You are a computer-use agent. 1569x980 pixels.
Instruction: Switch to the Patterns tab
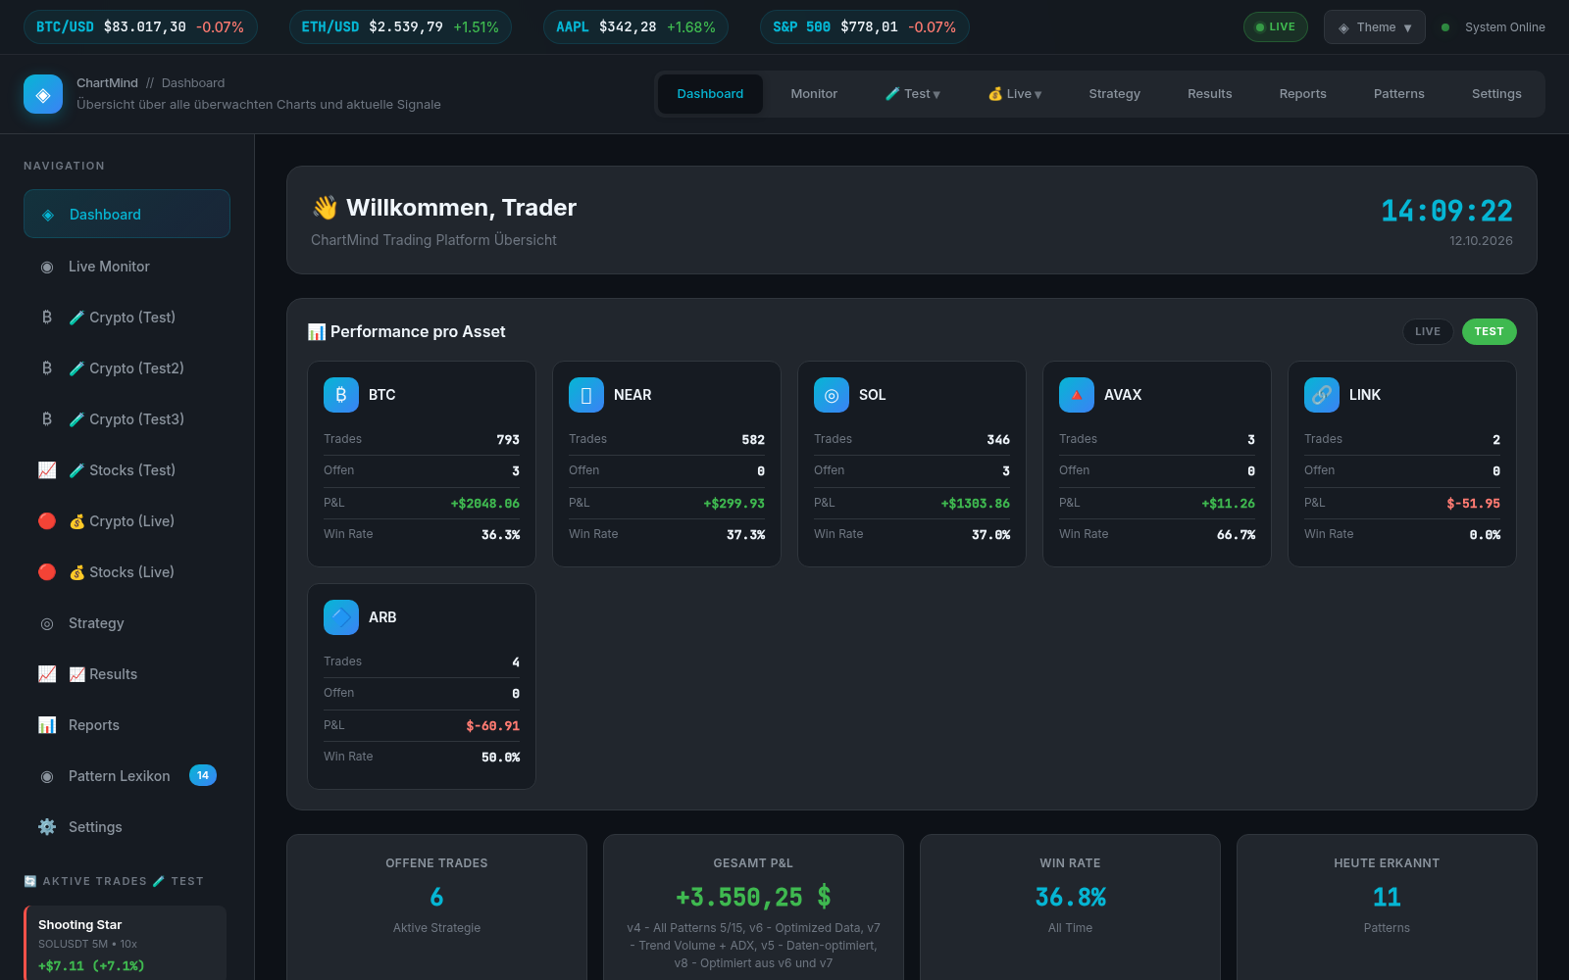(x=1398, y=94)
